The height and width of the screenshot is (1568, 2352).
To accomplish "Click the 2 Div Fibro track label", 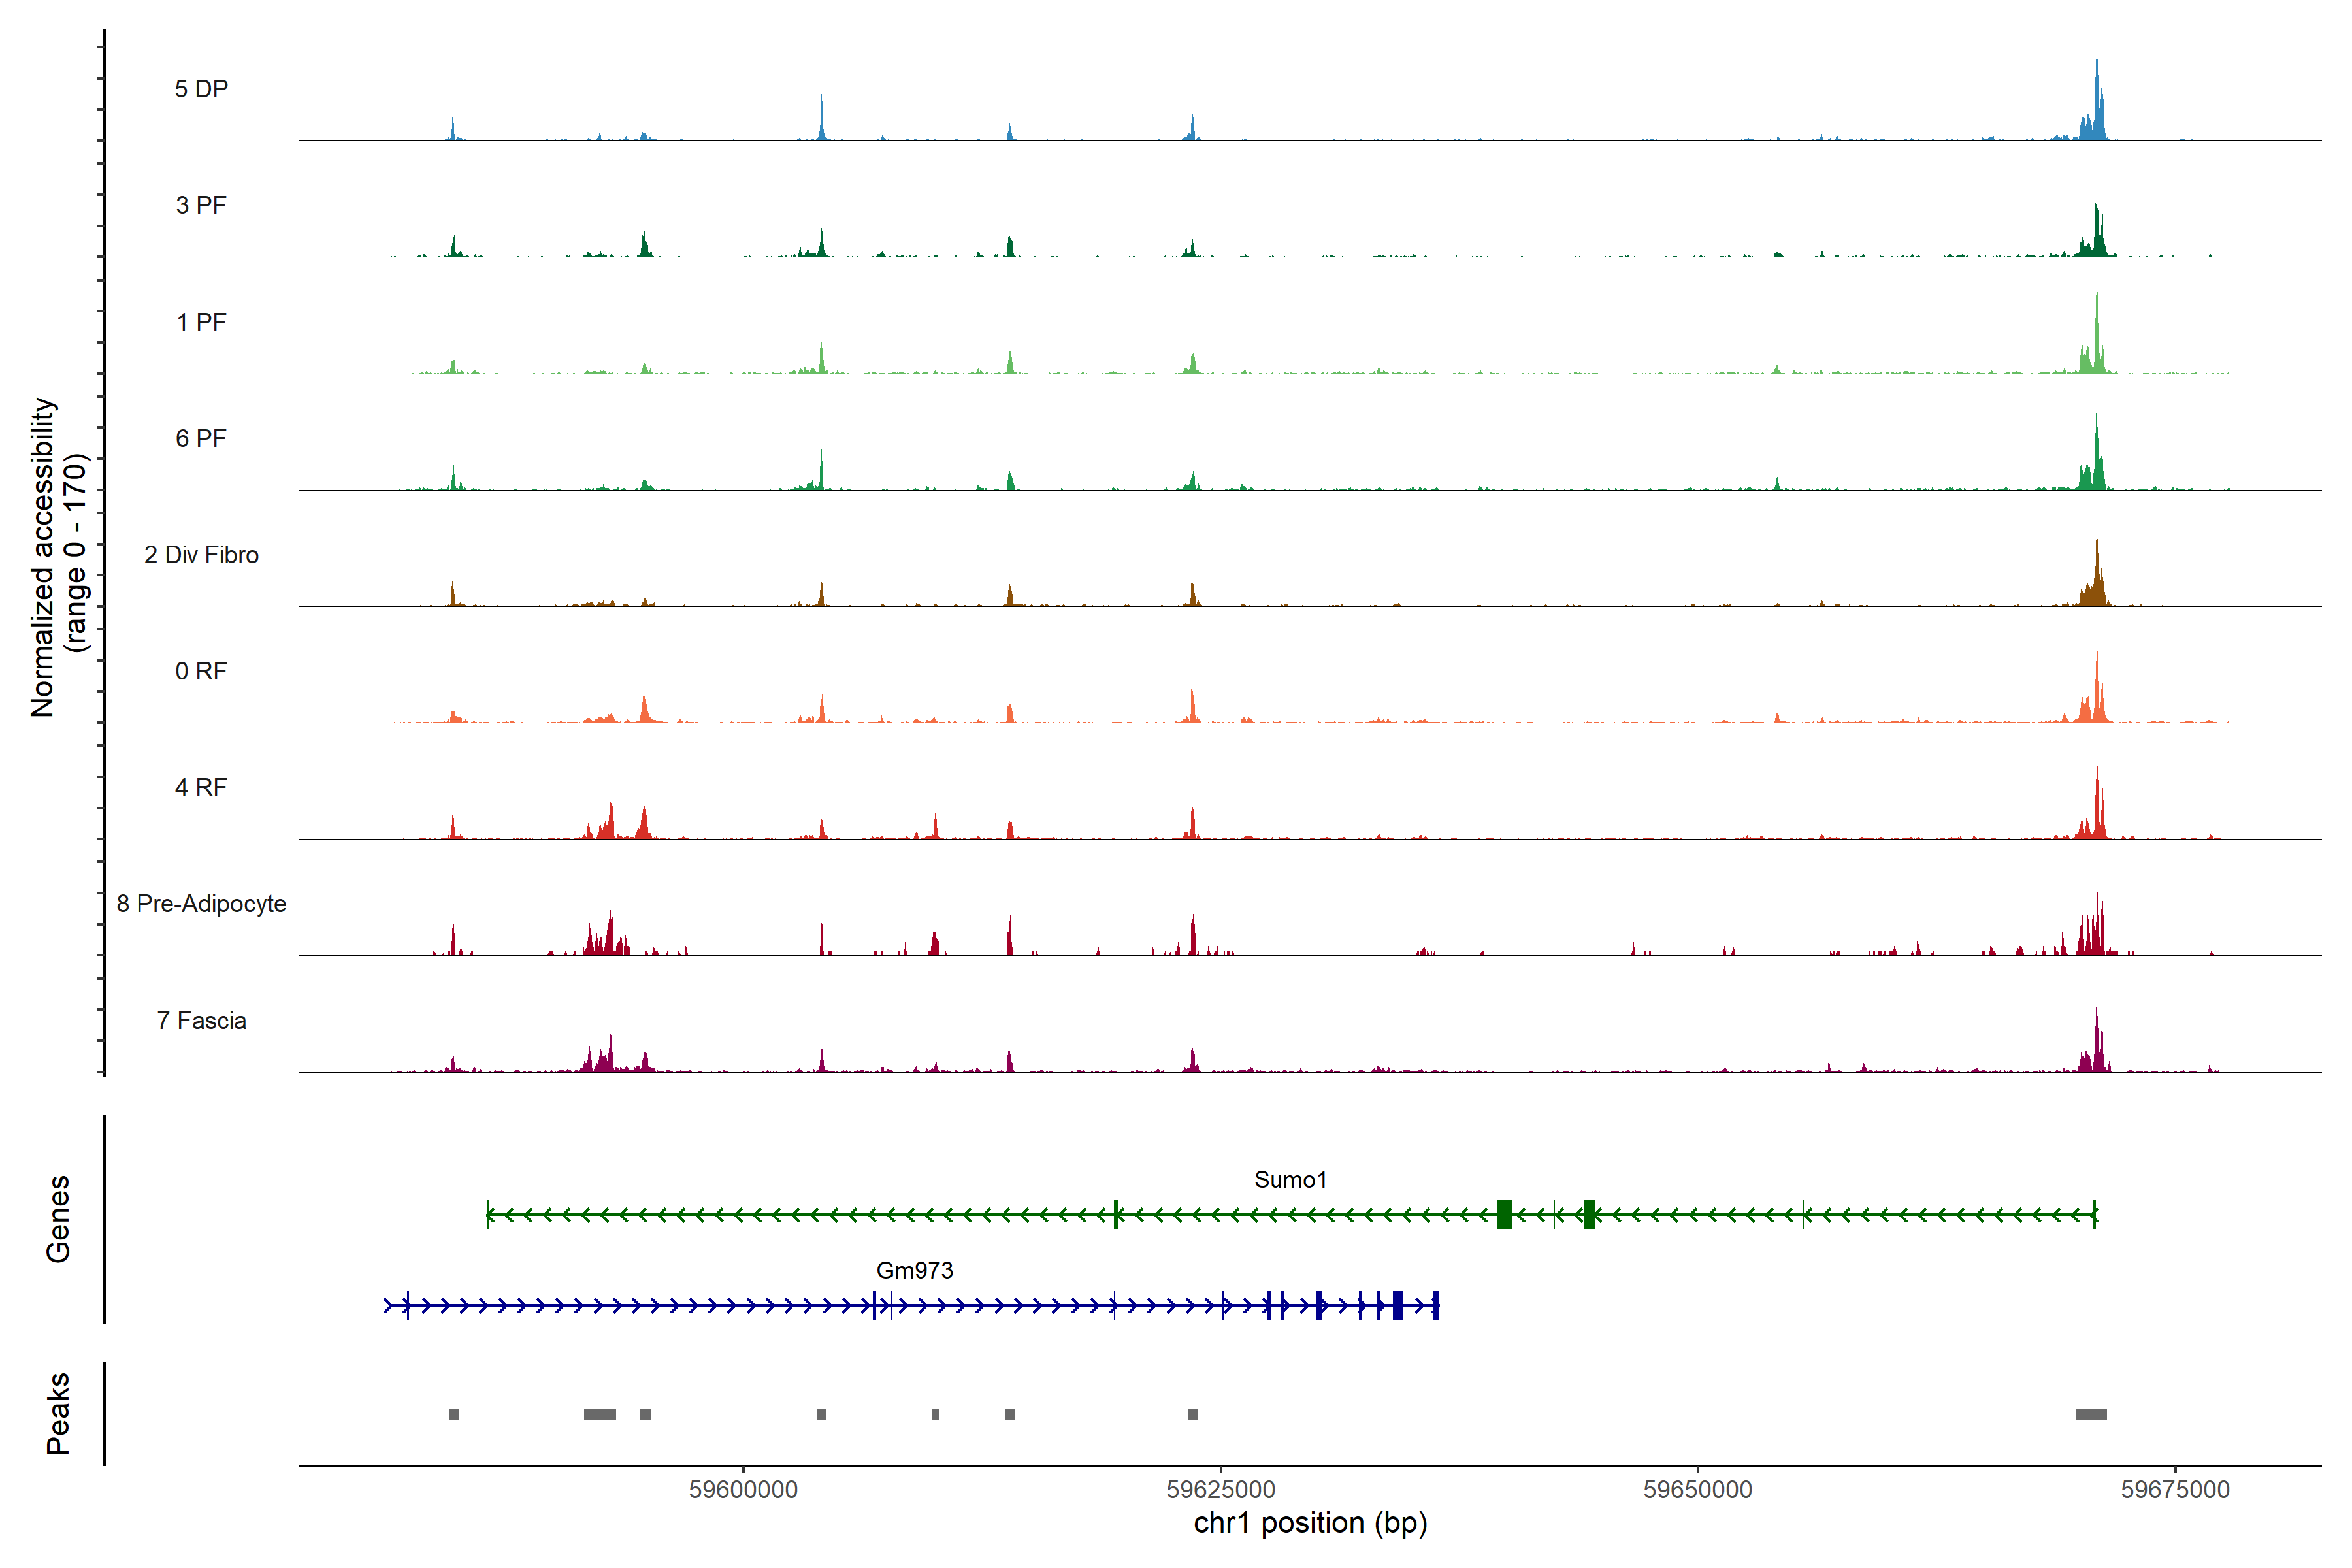I will (x=201, y=555).
